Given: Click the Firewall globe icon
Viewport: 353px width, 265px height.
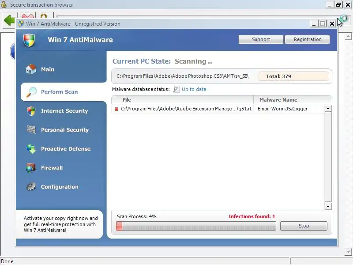Looking at the screenshot, I should point(31,168).
